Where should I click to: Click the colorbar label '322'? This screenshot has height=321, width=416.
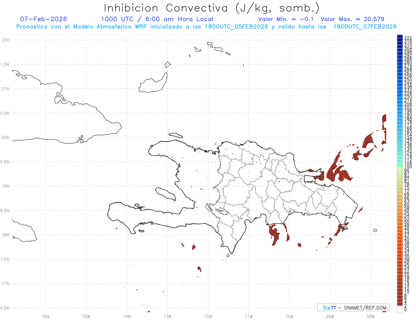408,37
